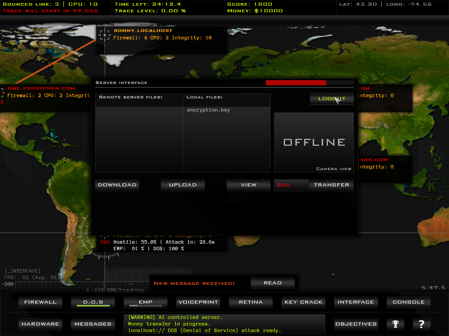
Task: Open the Console panel
Action: click(x=408, y=302)
